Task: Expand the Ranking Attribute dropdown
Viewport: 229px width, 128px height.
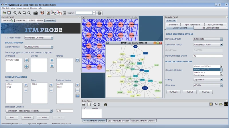Action: pyautogui.click(x=208, y=39)
